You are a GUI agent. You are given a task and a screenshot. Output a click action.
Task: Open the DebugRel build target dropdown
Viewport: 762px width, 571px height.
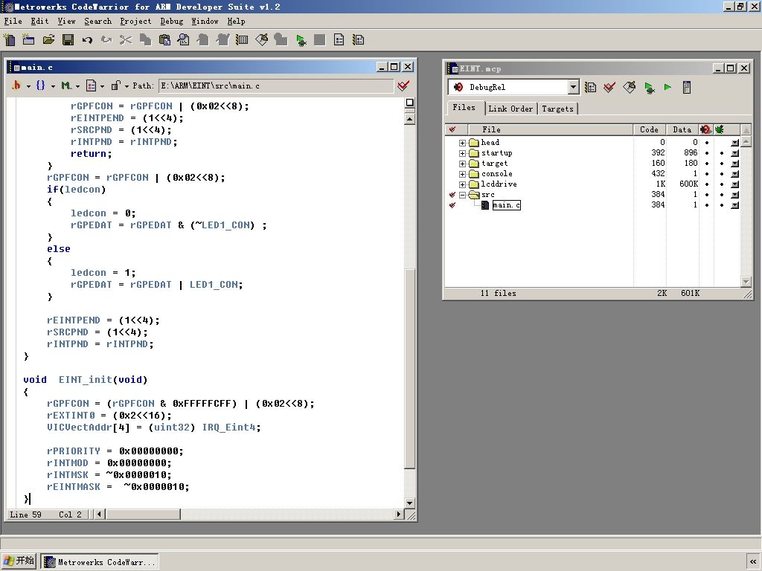click(574, 88)
